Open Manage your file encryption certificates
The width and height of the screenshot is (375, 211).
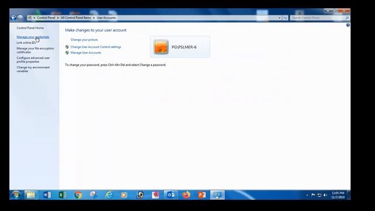click(x=35, y=50)
